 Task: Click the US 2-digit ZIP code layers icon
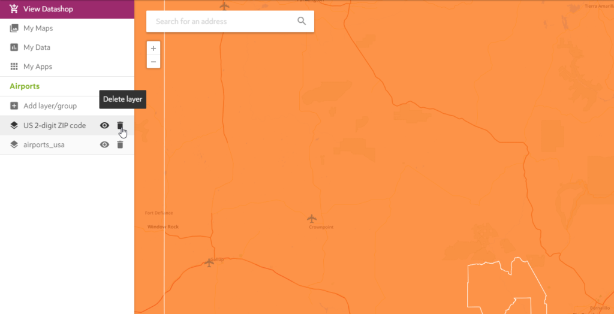coord(14,125)
